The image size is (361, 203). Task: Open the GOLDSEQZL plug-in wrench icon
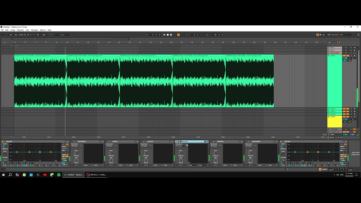[x=76, y=142]
